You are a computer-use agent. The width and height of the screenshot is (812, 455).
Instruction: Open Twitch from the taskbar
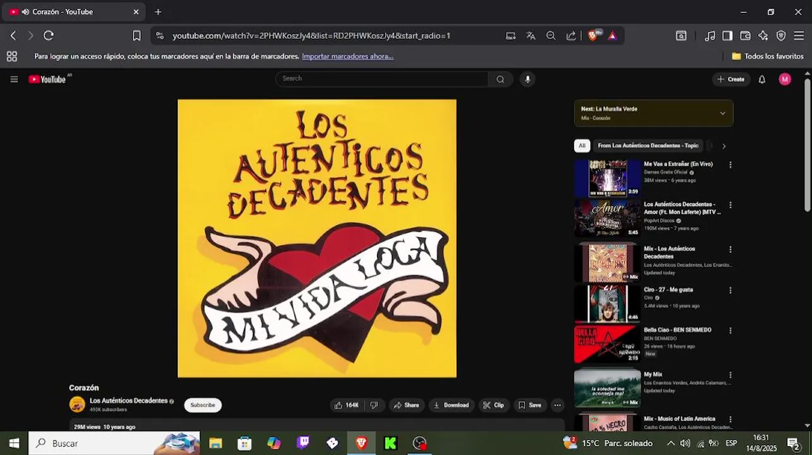303,443
